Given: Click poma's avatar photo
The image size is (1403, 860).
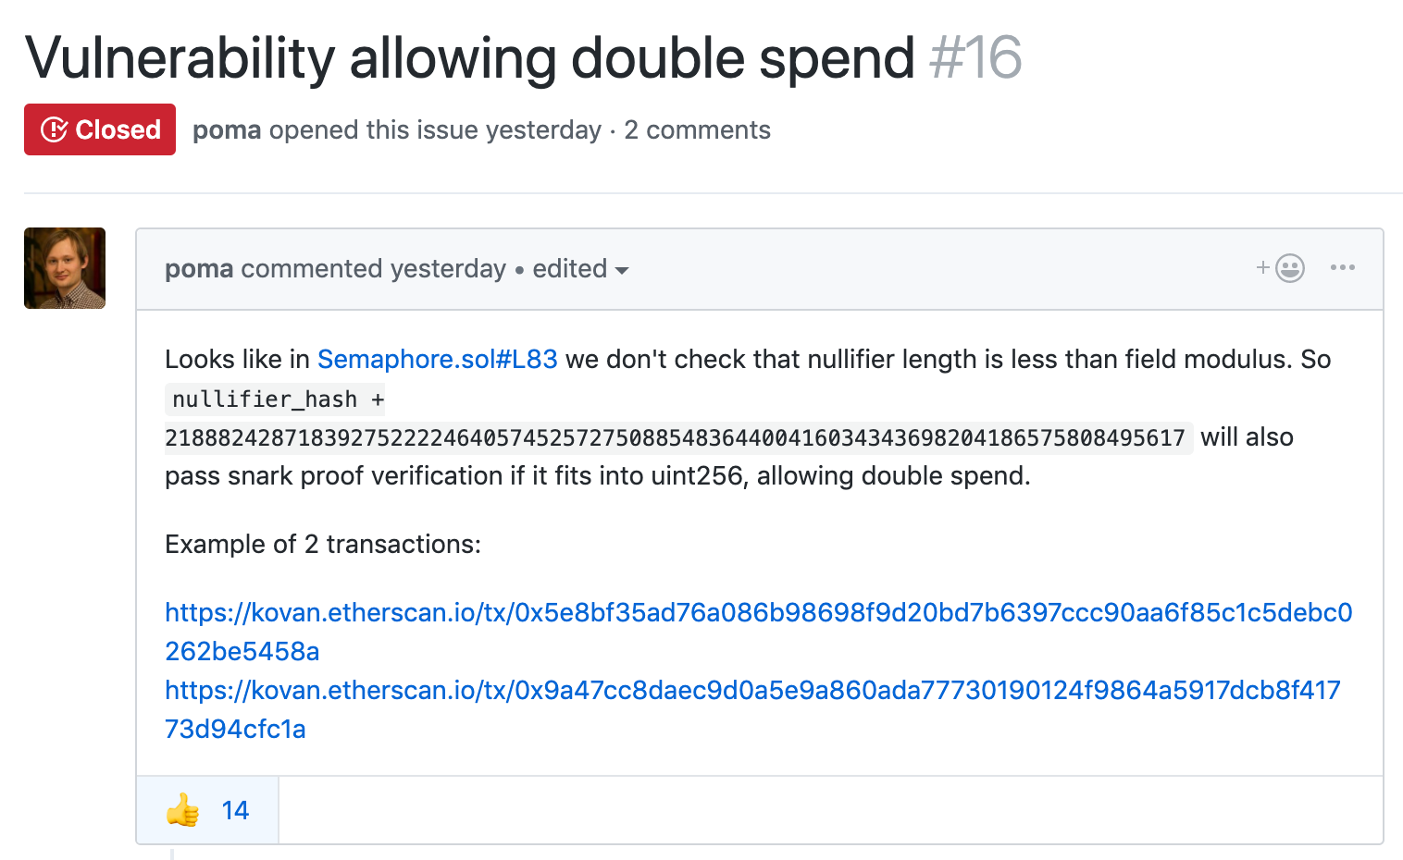Looking at the screenshot, I should [65, 268].
